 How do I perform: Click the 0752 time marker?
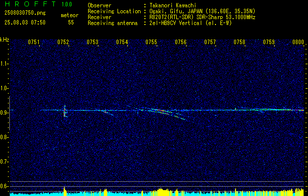(x=63, y=42)
